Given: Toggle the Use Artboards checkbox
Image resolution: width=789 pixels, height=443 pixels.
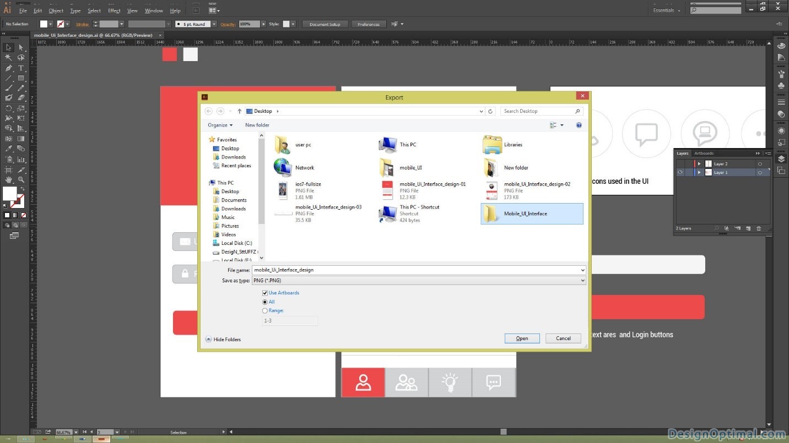Looking at the screenshot, I should point(265,293).
